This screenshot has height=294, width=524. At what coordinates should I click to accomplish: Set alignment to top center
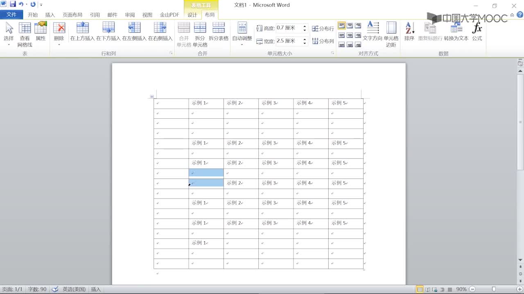(350, 25)
